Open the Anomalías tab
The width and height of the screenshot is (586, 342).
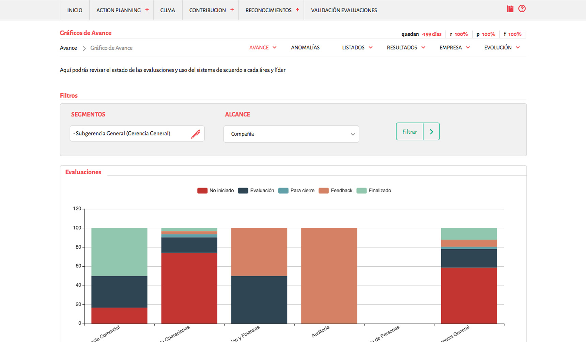[x=305, y=47]
